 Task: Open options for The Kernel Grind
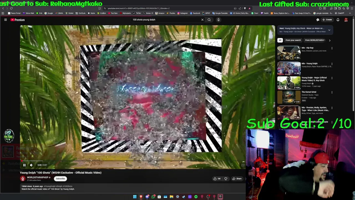332,92
